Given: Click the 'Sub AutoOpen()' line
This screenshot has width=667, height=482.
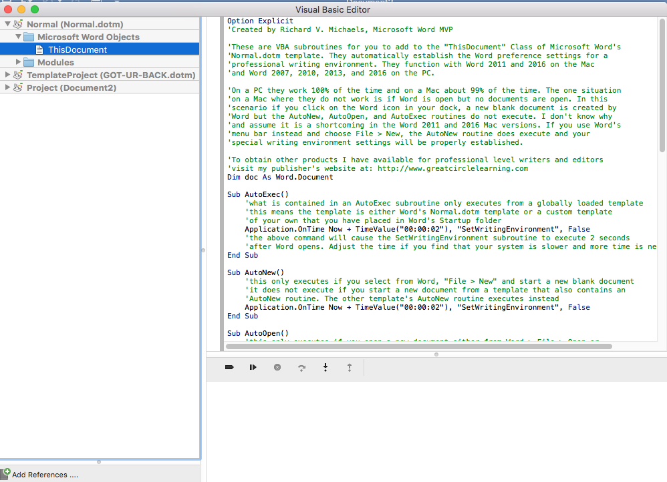Looking at the screenshot, I should pyautogui.click(x=258, y=333).
